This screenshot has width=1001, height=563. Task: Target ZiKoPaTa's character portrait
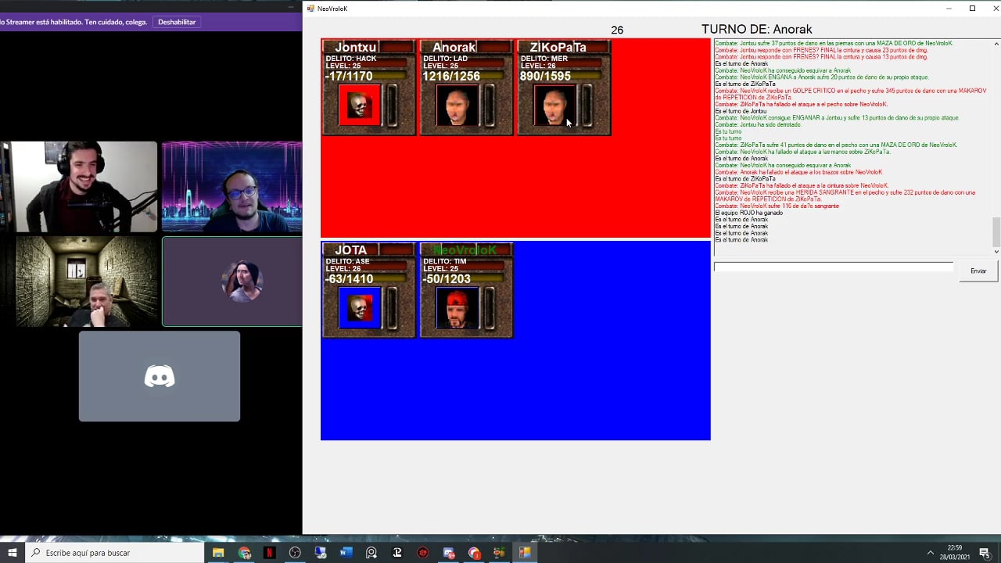pos(554,105)
